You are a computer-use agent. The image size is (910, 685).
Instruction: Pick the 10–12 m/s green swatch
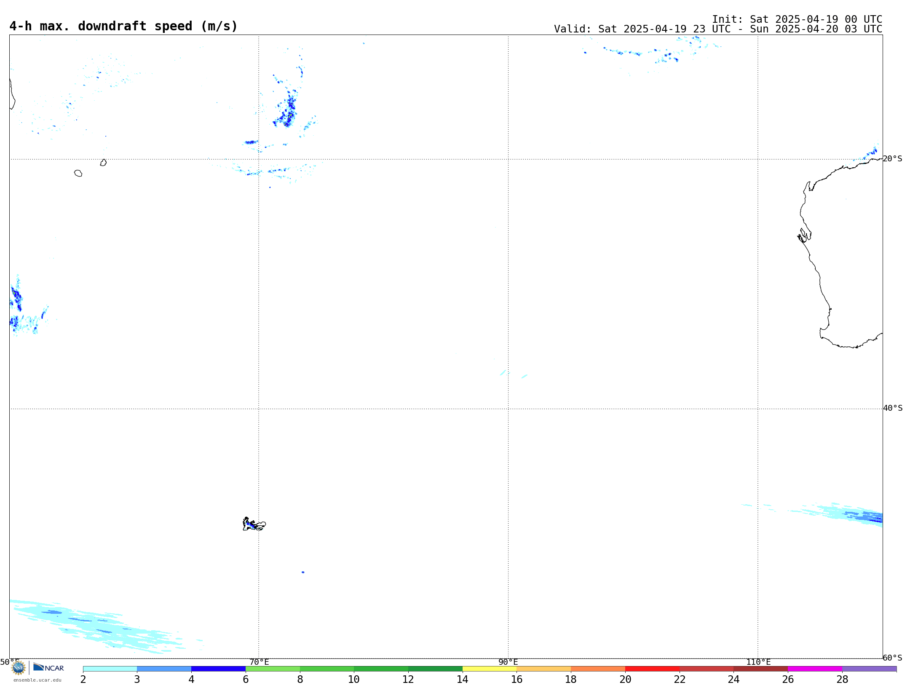click(381, 669)
